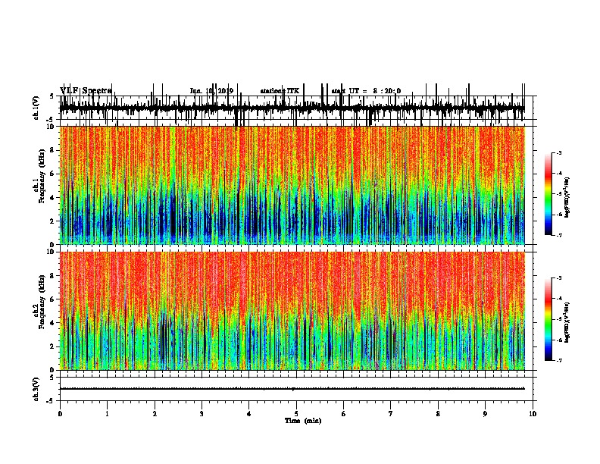Click the ch.2 color bar log(PSD) unit label
This screenshot has width=600, height=464.
click(567, 322)
